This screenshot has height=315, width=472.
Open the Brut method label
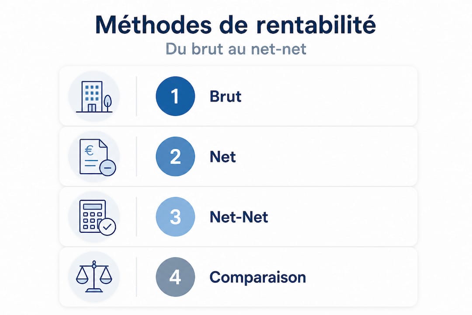226,96
